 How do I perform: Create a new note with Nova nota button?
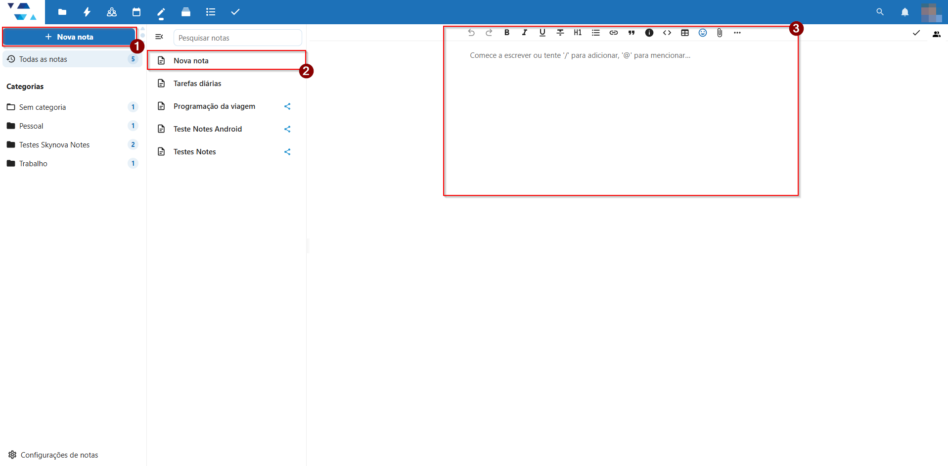pyautogui.click(x=69, y=37)
